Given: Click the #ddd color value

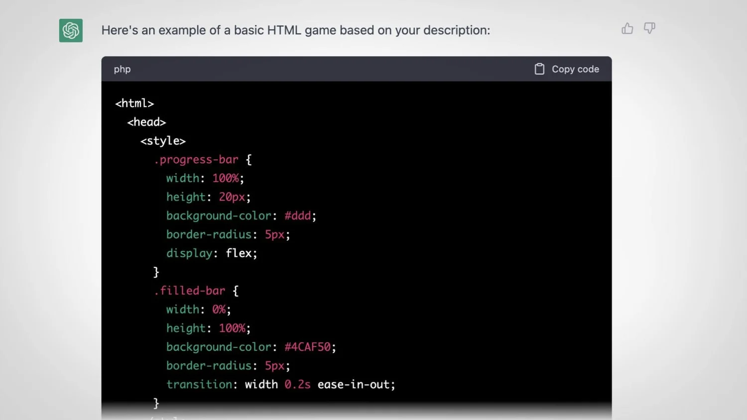Looking at the screenshot, I should [297, 215].
